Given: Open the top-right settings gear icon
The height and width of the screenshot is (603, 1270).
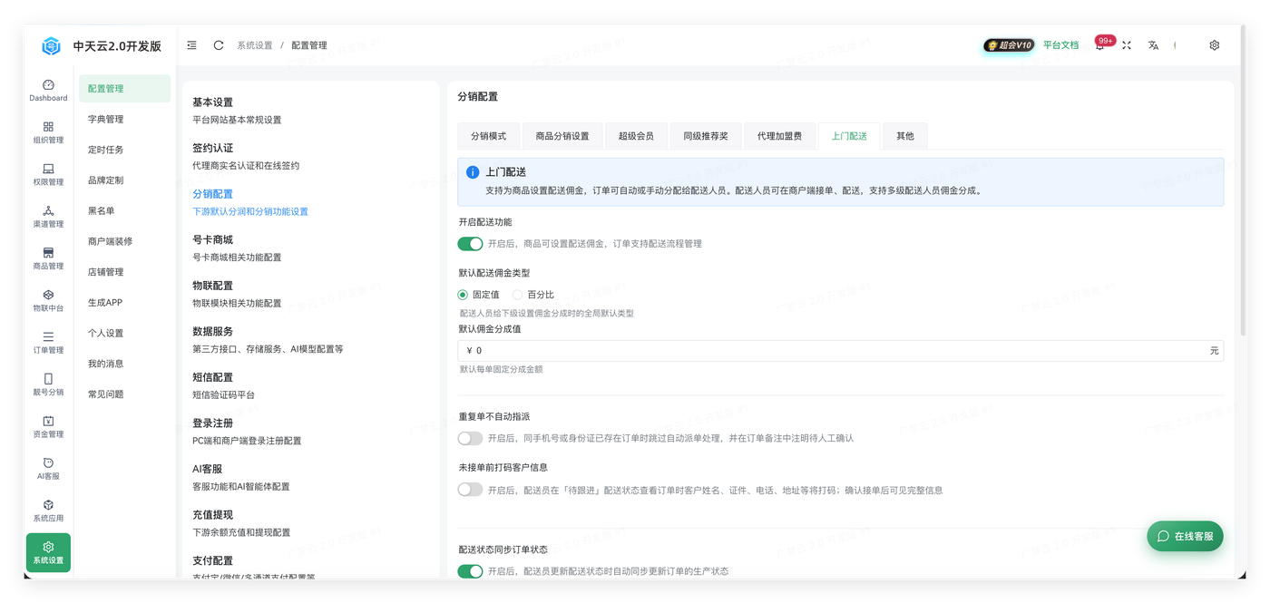Looking at the screenshot, I should coord(1215,45).
